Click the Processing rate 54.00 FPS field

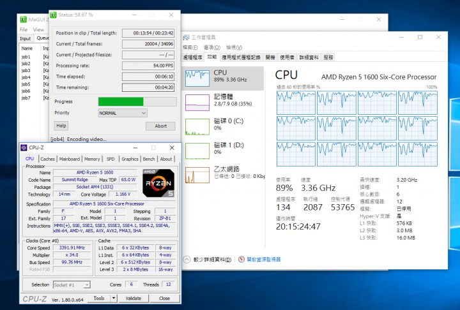tap(148, 66)
